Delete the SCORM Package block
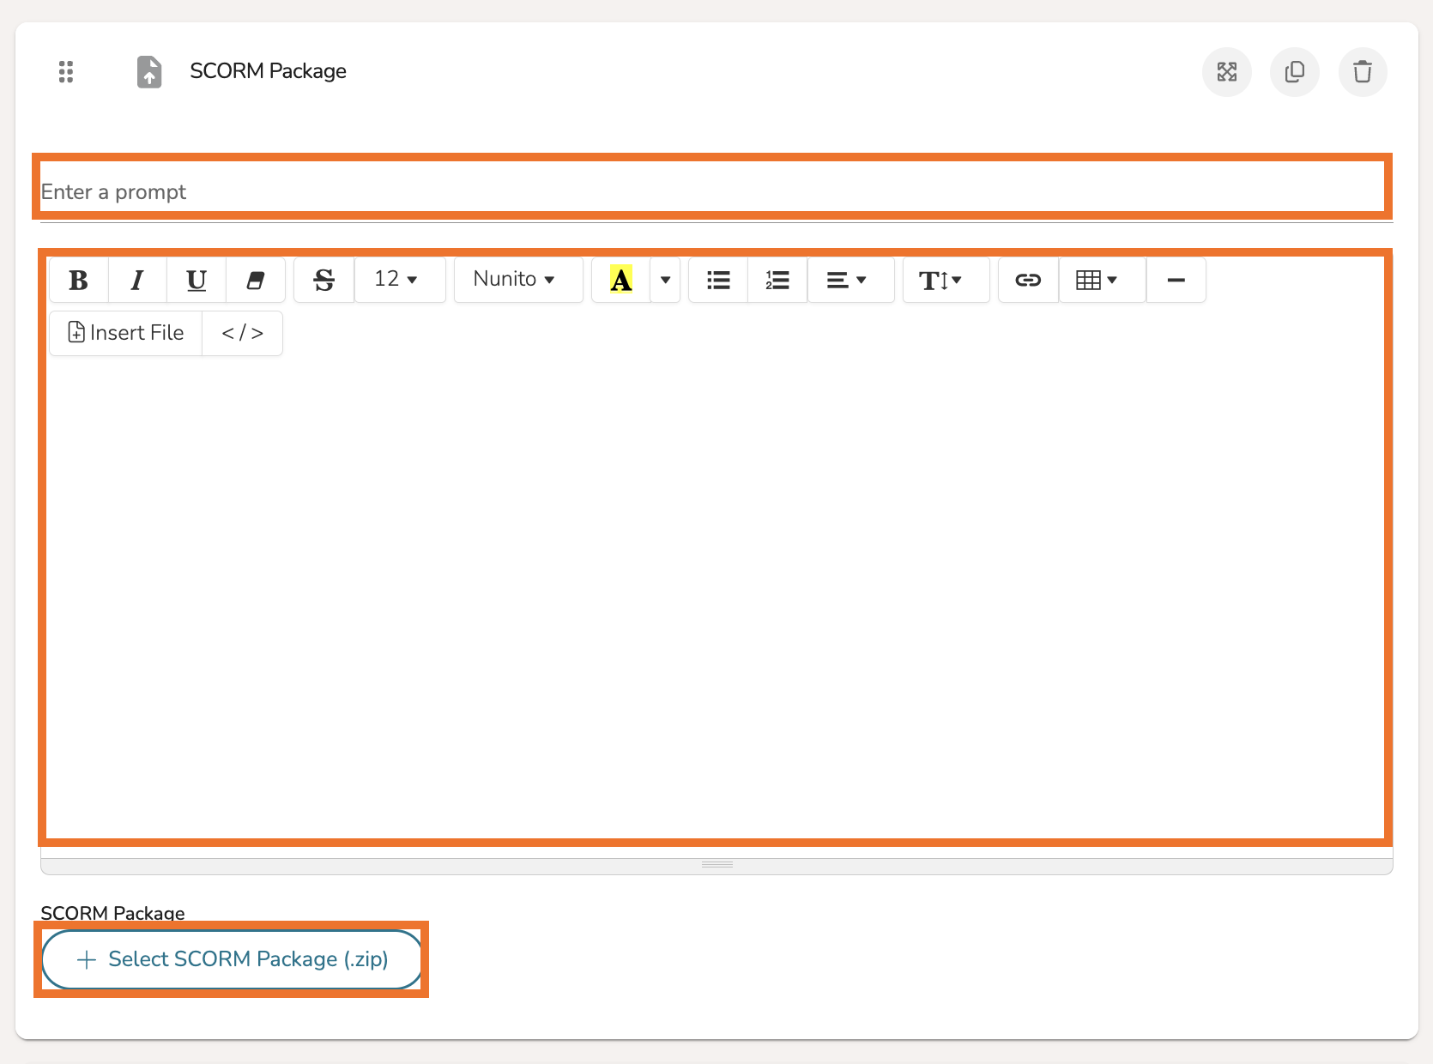Viewport: 1433px width, 1064px height. point(1362,72)
